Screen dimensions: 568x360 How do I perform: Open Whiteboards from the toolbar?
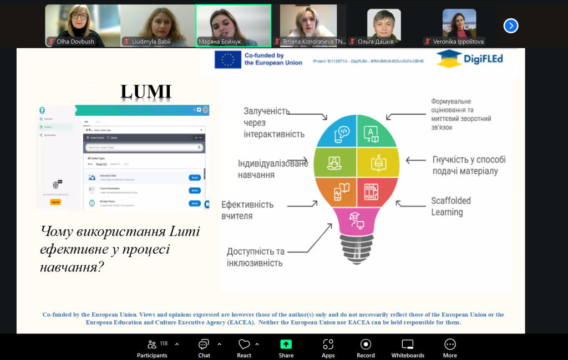tap(408, 347)
